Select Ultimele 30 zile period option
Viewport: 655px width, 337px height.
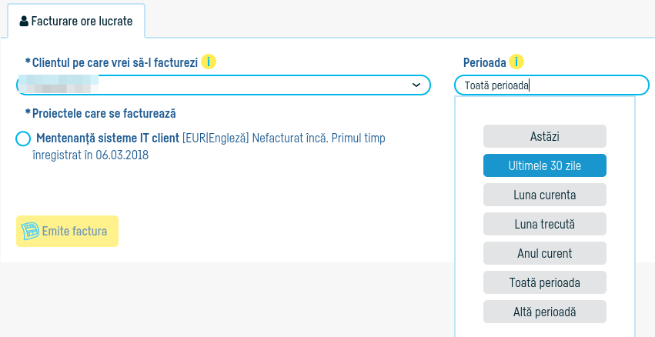[545, 165]
